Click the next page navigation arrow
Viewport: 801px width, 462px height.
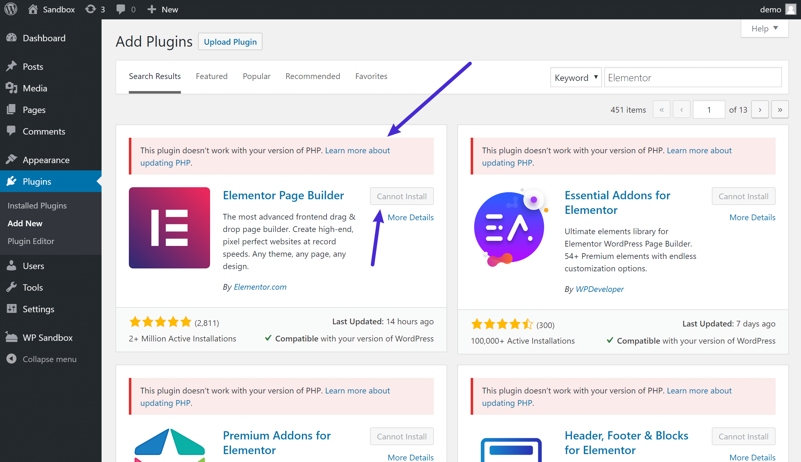760,109
